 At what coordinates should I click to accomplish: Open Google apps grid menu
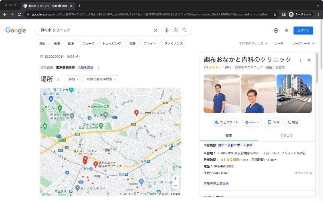coord(286,30)
